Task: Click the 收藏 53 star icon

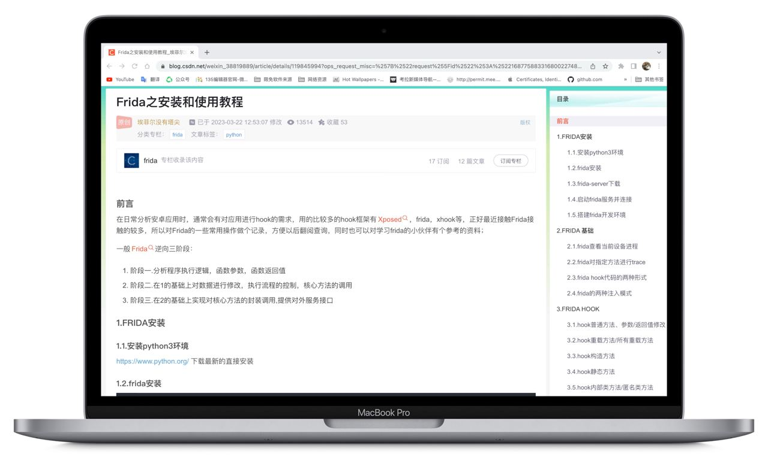Action: pos(322,122)
